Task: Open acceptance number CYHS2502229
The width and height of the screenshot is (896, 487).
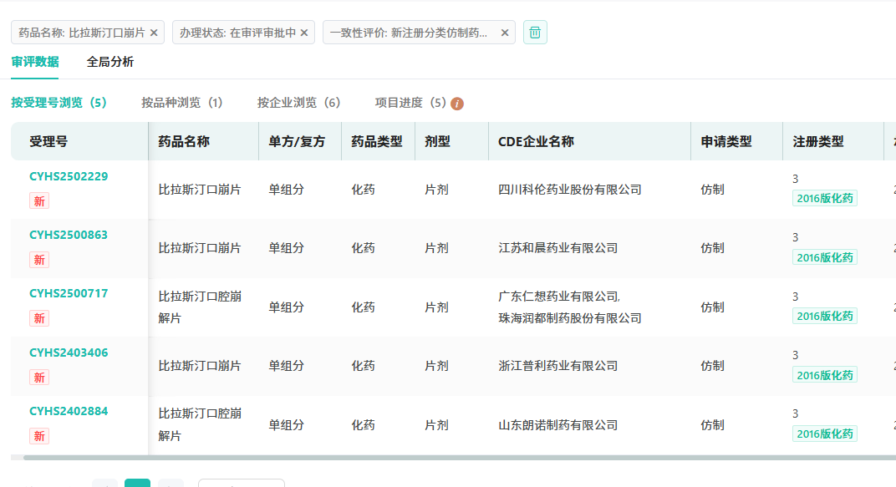Action: pos(69,176)
